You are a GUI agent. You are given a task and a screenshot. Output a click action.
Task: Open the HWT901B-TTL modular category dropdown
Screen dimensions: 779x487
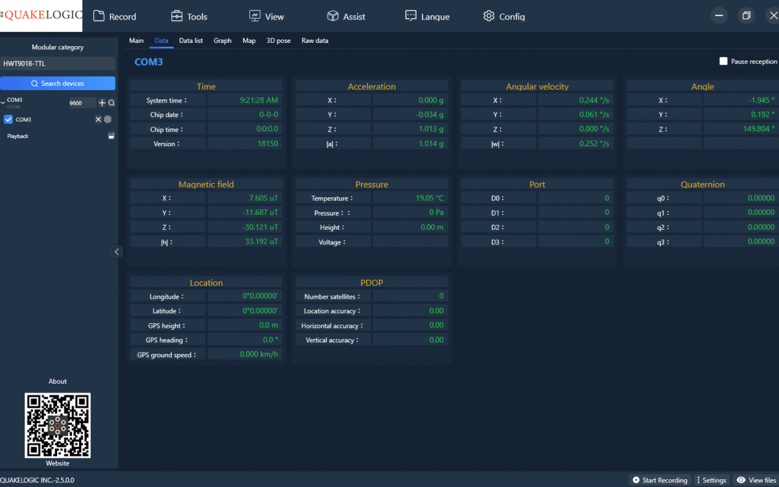[57, 64]
